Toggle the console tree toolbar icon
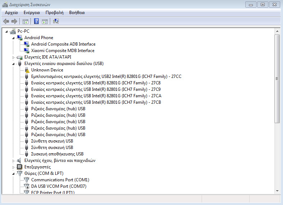Viewport: 283px width, 205px height. point(25,22)
